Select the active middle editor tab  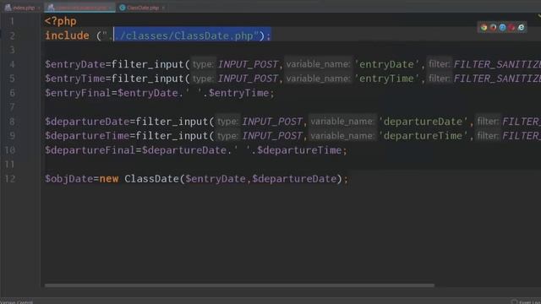pyautogui.click(x=79, y=8)
